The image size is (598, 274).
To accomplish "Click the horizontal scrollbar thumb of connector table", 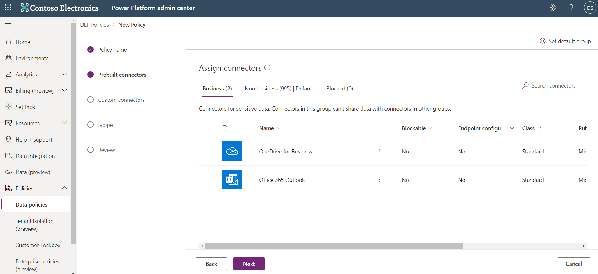I will [334, 246].
